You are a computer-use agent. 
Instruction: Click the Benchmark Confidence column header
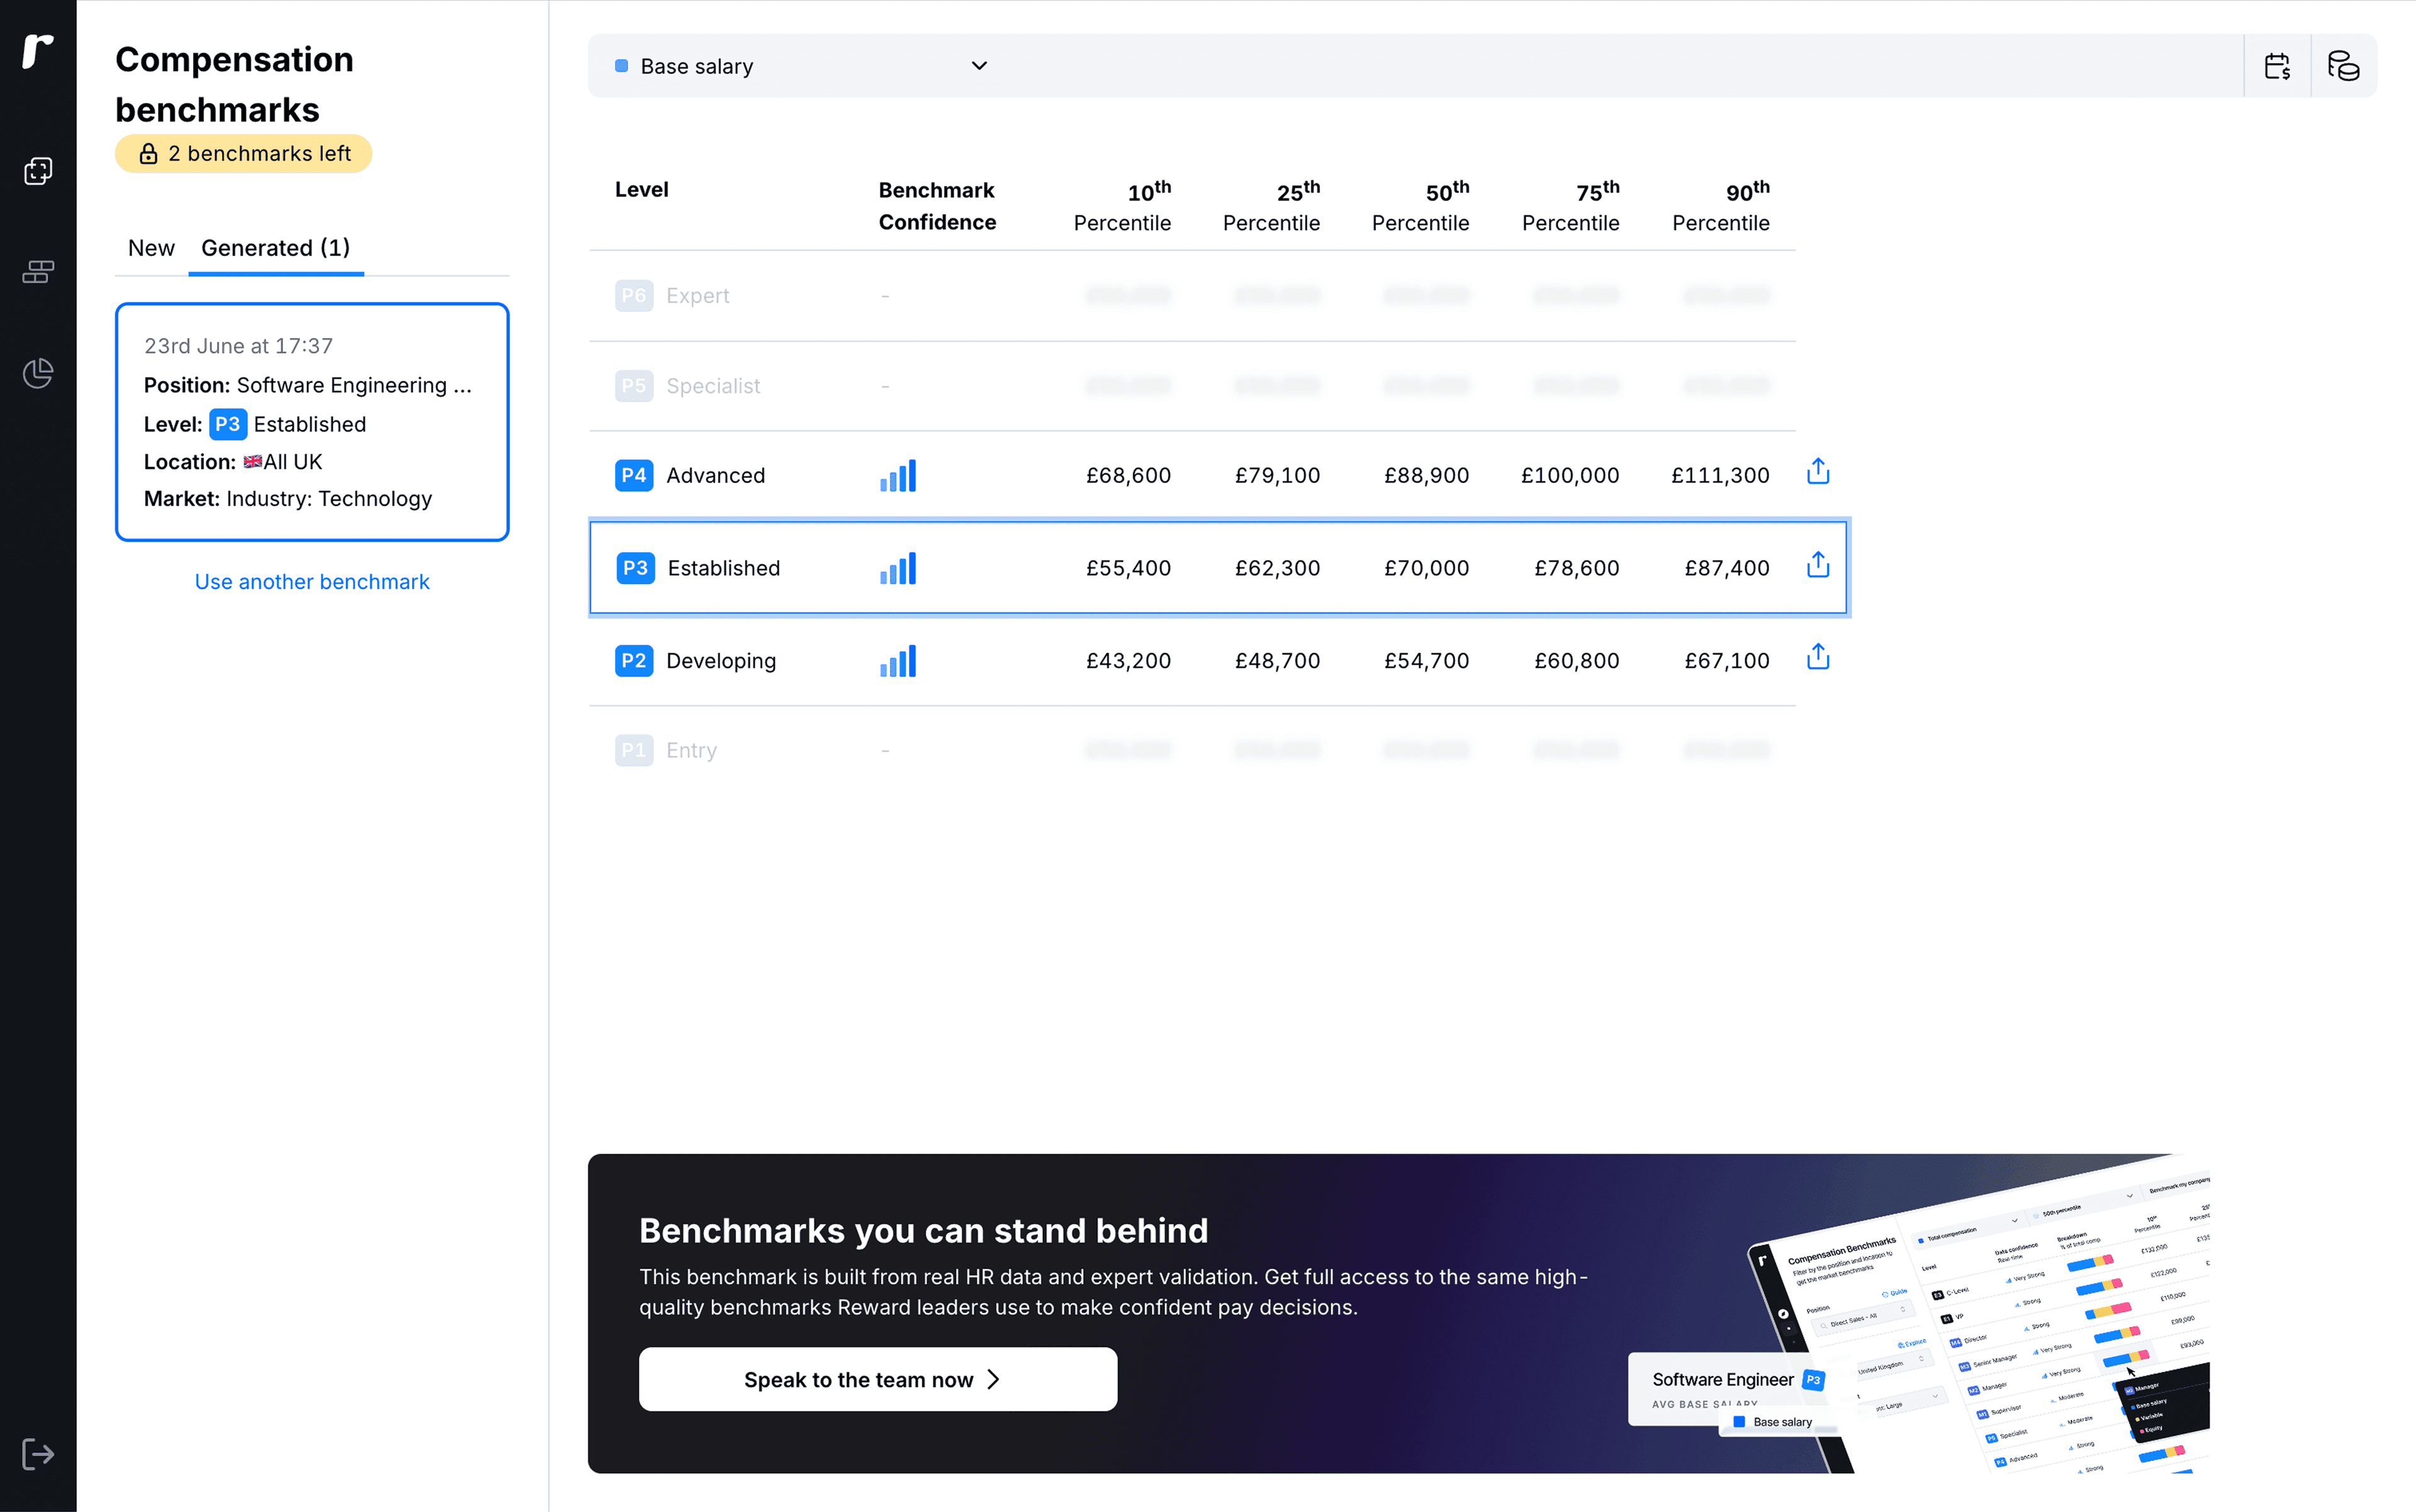[937, 206]
